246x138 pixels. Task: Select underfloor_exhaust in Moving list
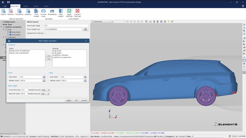point(60,55)
